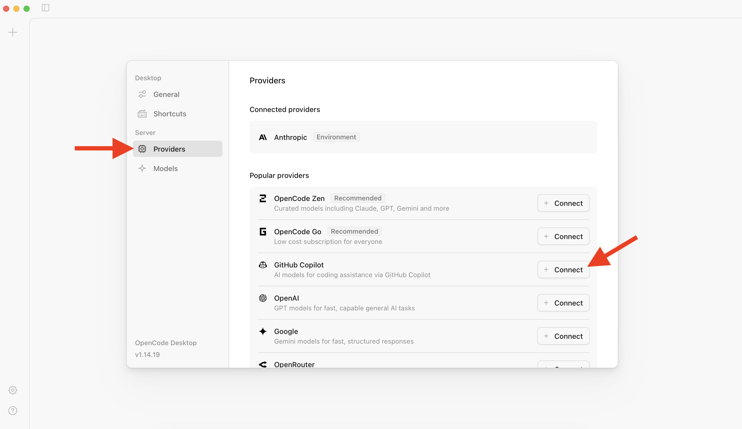The width and height of the screenshot is (742, 429).
Task: Click the GitHub Copilot mascot icon
Action: tap(263, 265)
